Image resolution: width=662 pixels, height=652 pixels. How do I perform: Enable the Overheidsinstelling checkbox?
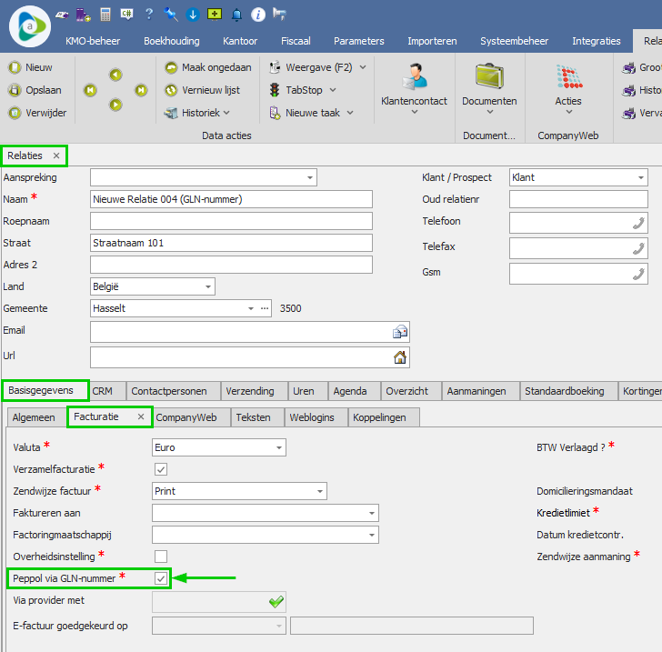coord(161,556)
